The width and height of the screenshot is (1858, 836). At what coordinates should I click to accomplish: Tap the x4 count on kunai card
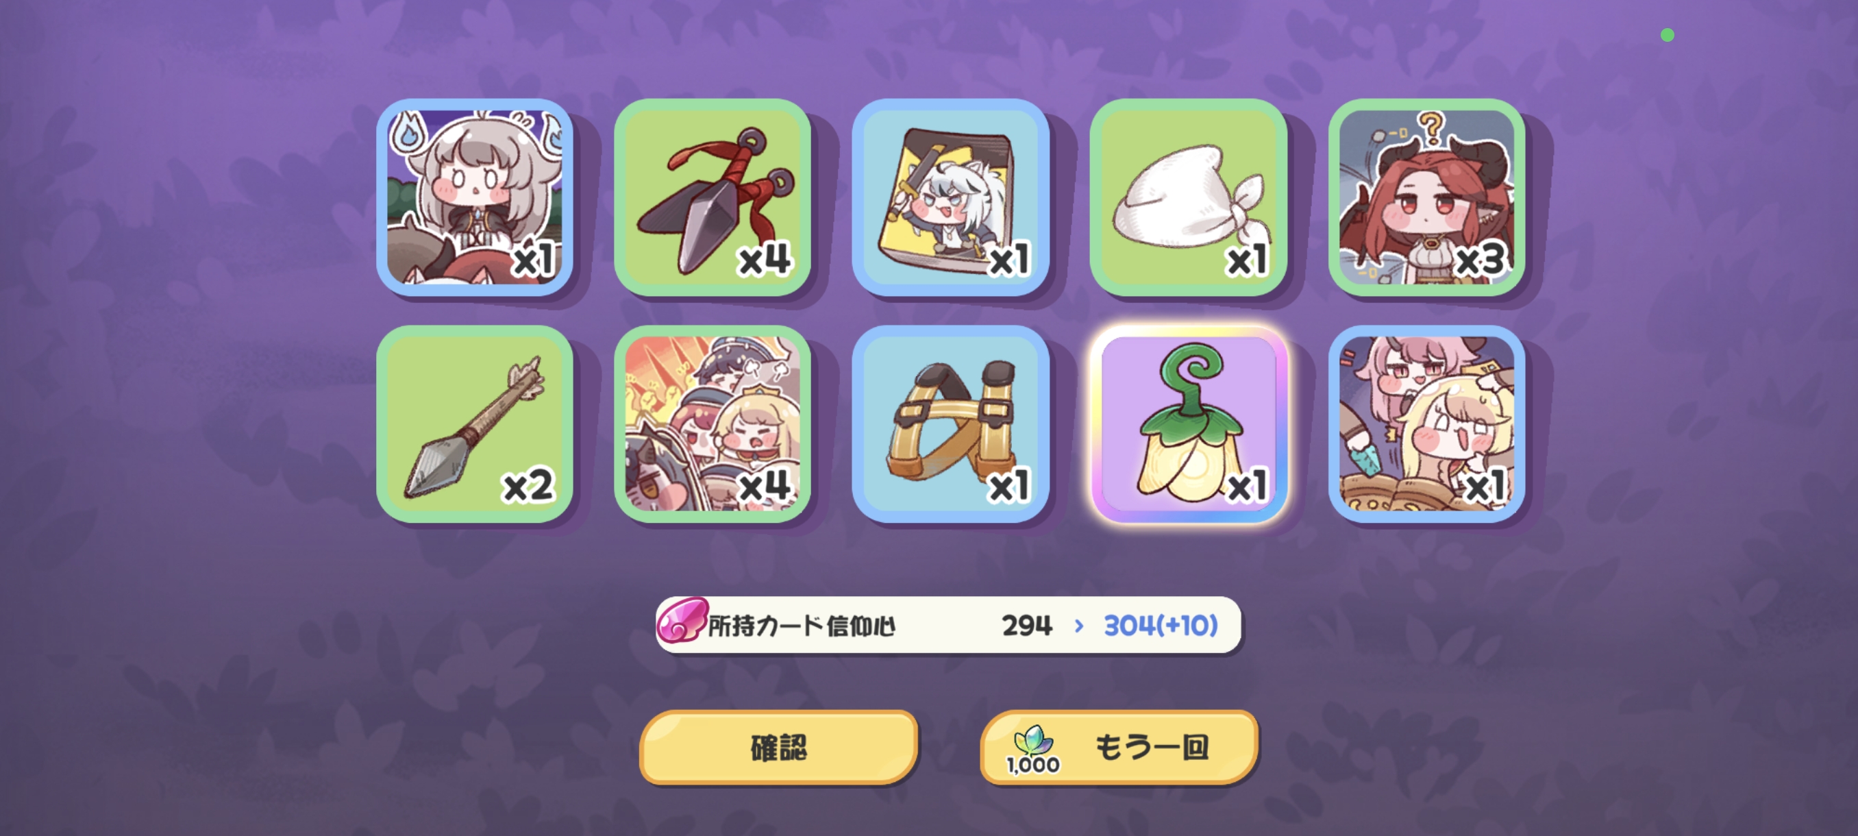[x=765, y=259]
